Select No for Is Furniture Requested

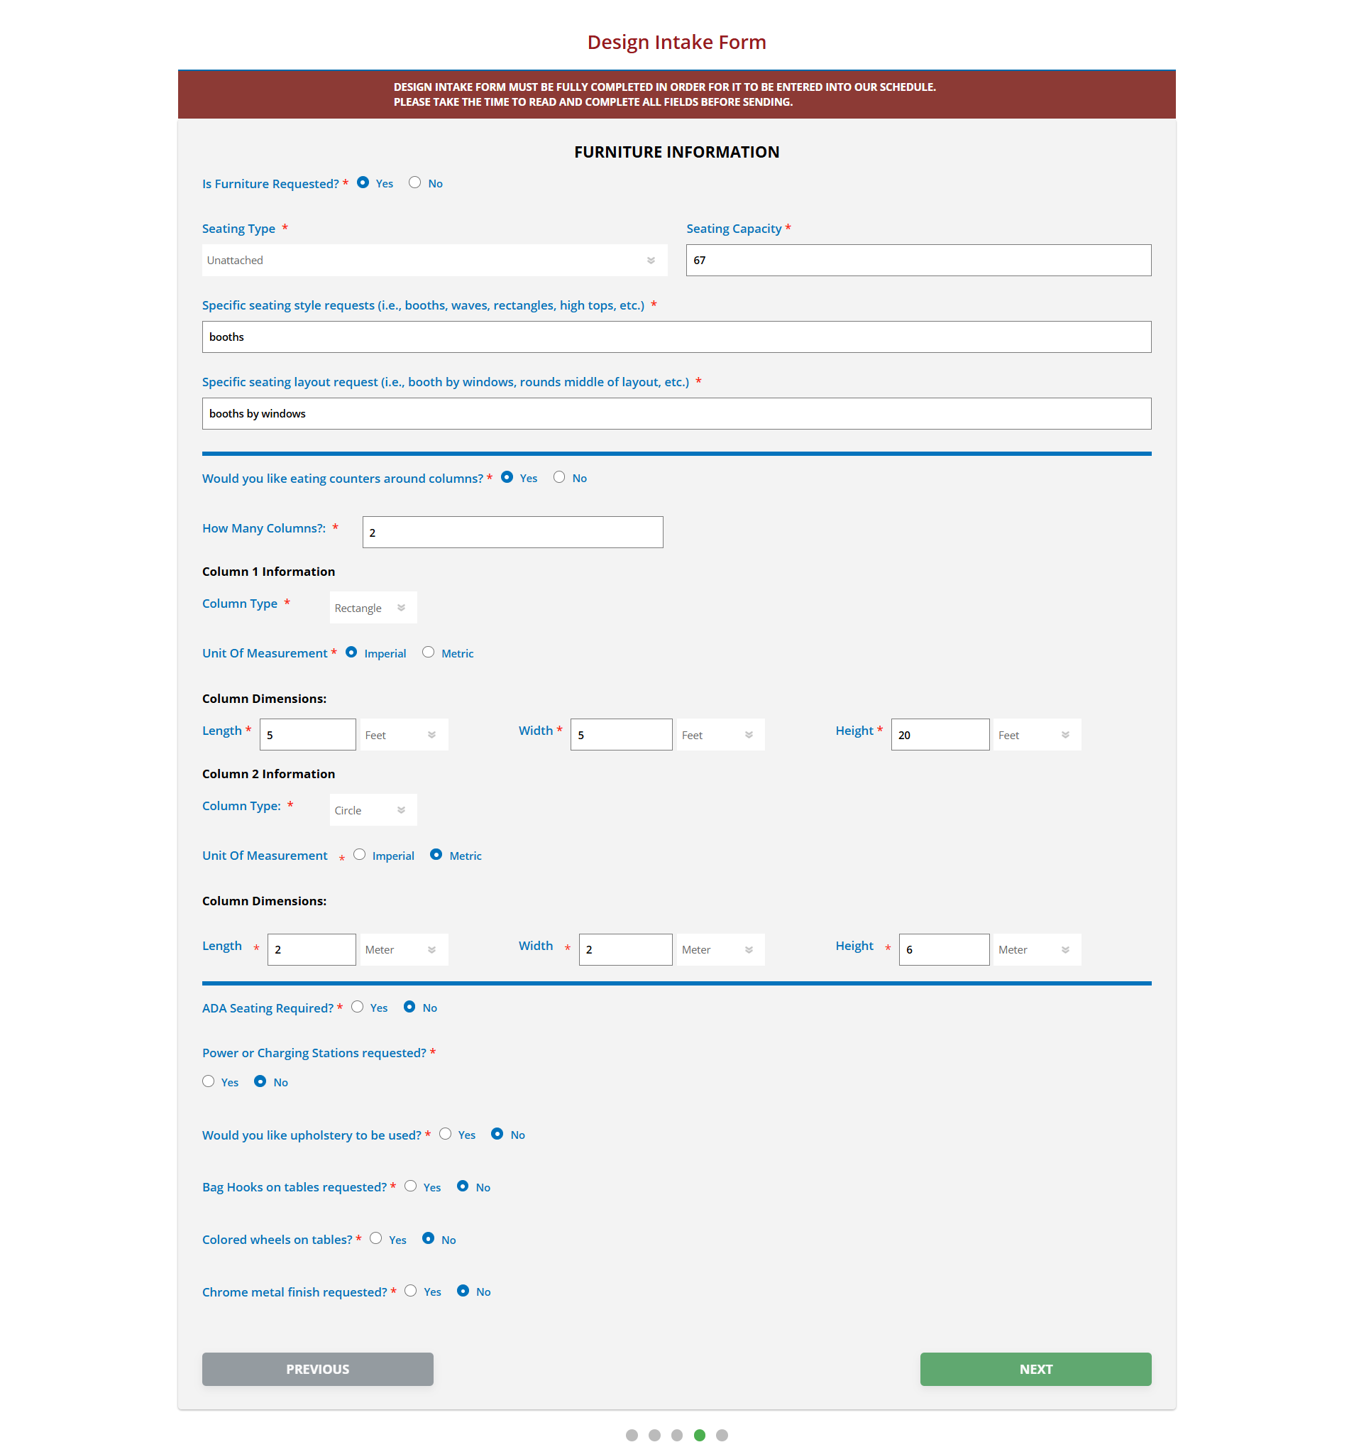(x=414, y=182)
